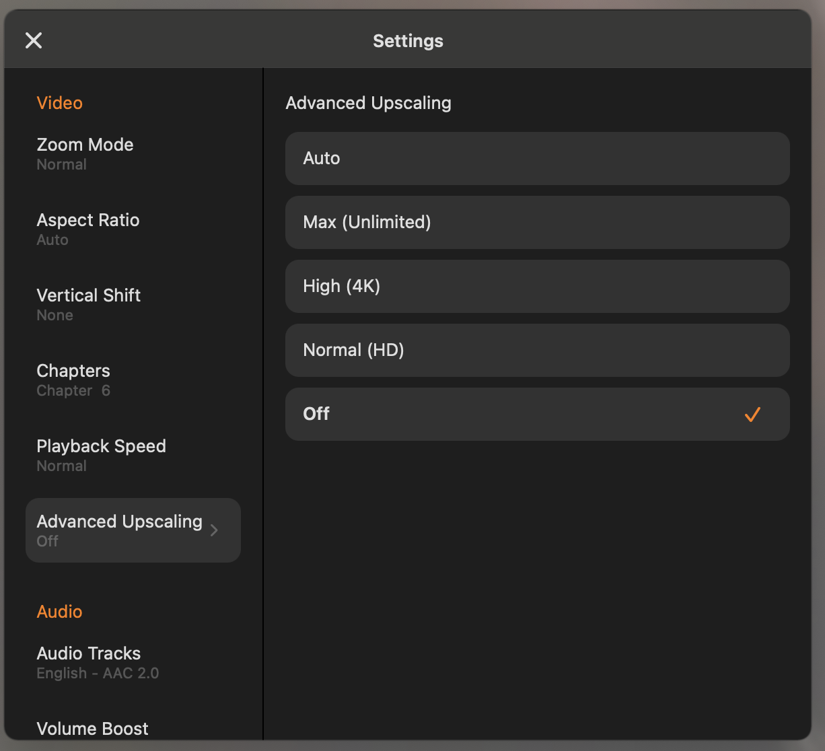
Task: Open Volume Boost setting
Action: [93, 729]
